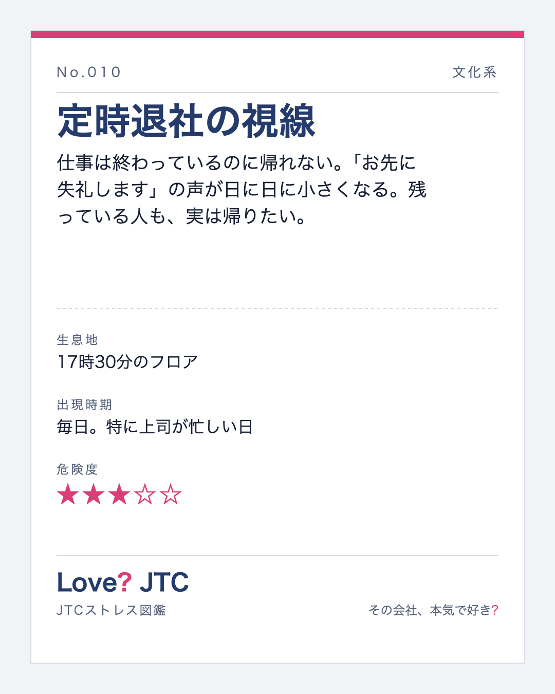The width and height of the screenshot is (555, 694).
Task: Click the fifth empty outline star
Action: [x=171, y=495]
